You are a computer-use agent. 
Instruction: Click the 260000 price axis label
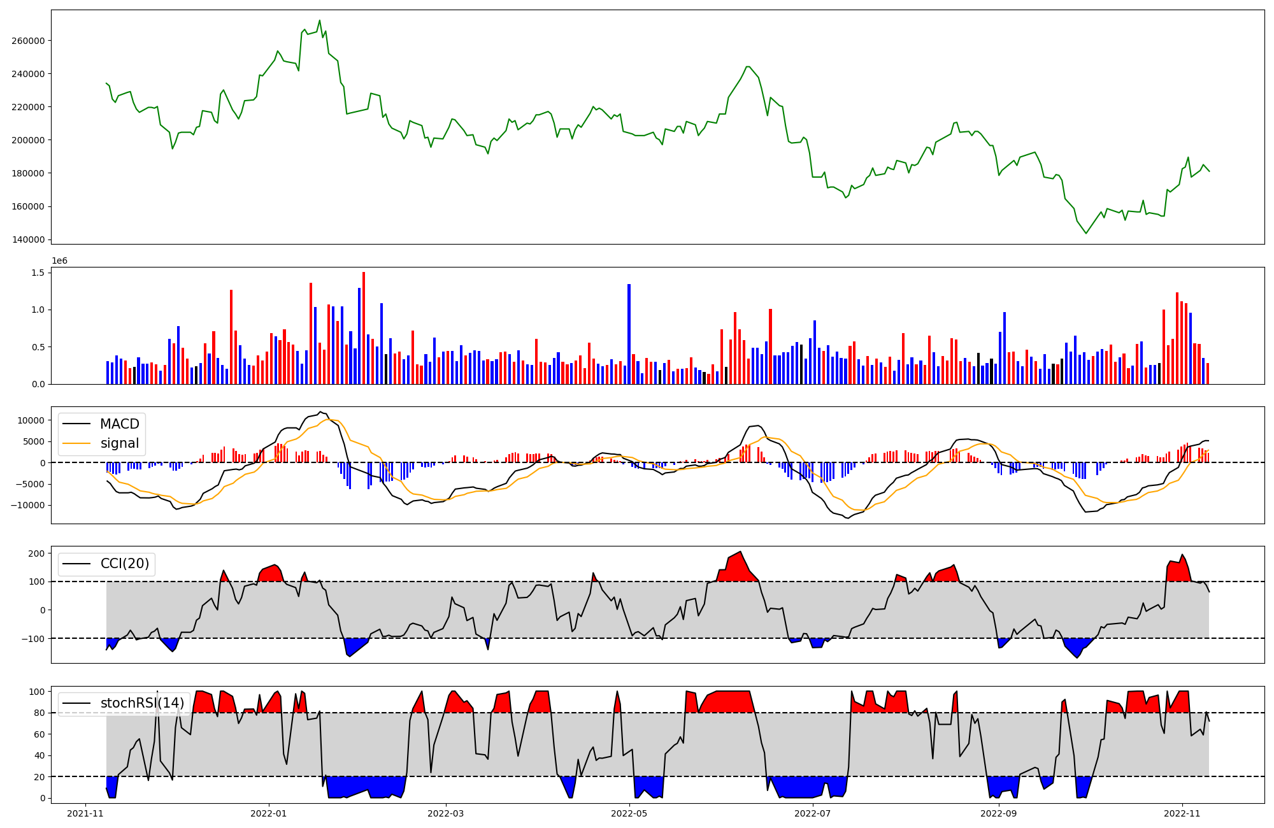point(28,41)
